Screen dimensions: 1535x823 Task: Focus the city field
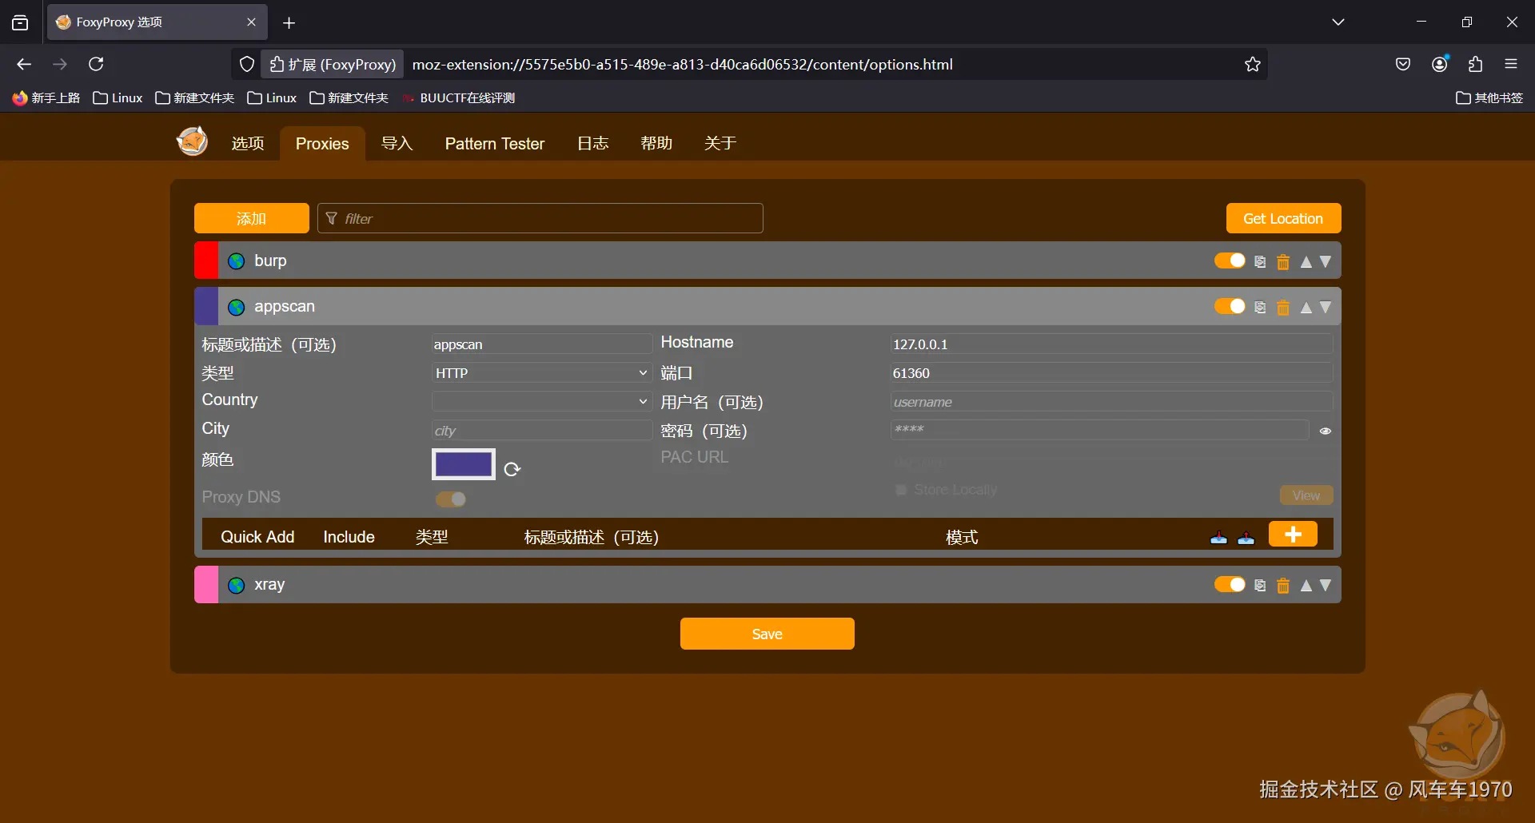pyautogui.click(x=541, y=431)
